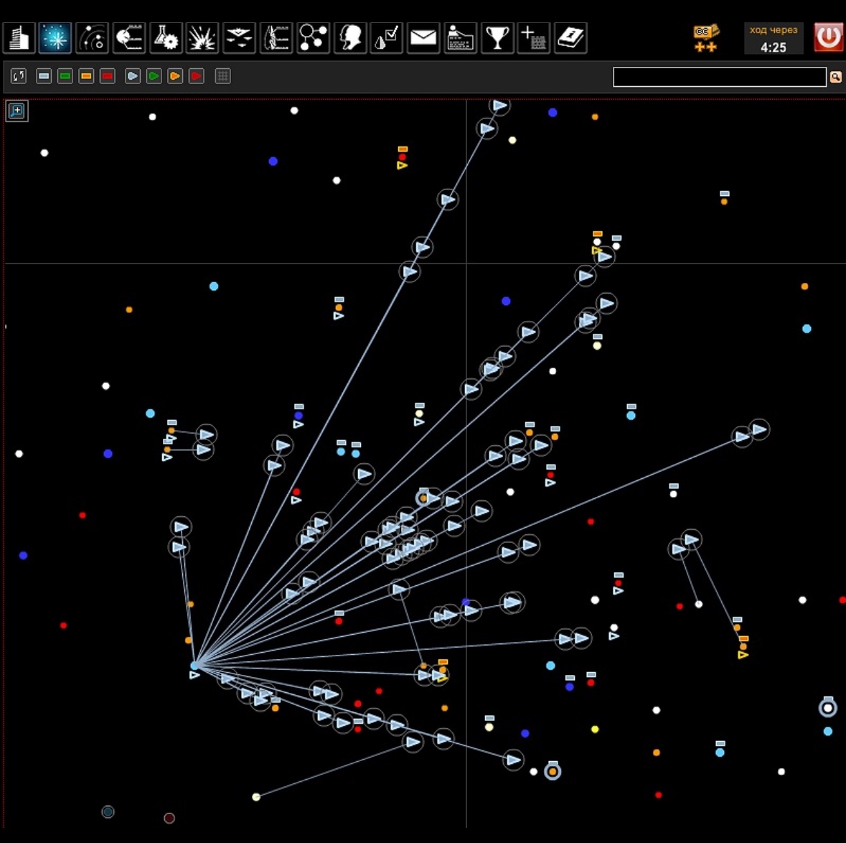Click the refresh map arrows icon
The width and height of the screenshot is (846, 843).
tap(19, 76)
